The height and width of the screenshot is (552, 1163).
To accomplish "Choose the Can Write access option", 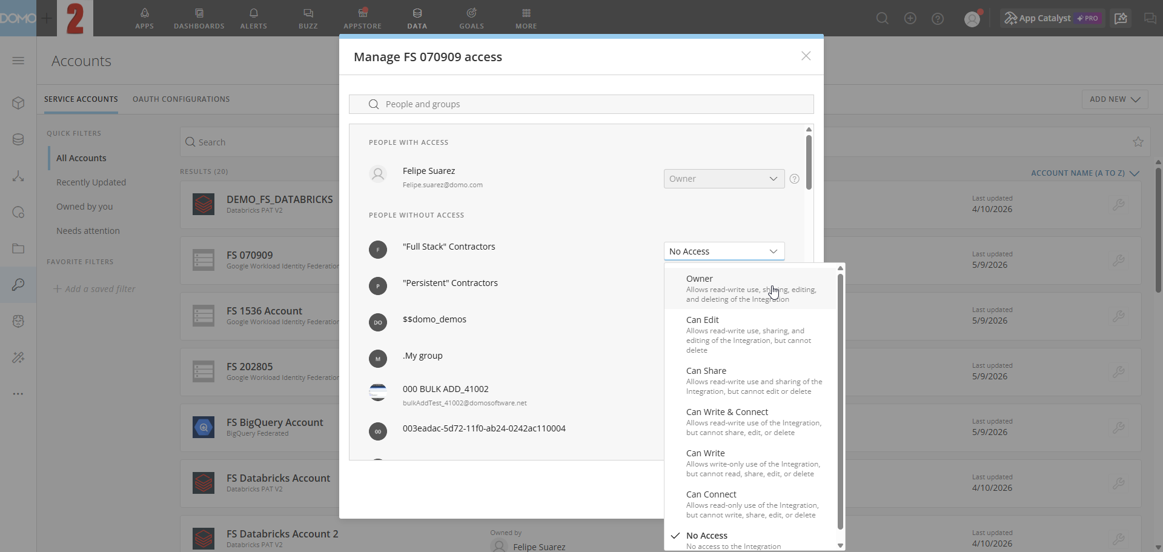I will pyautogui.click(x=750, y=463).
